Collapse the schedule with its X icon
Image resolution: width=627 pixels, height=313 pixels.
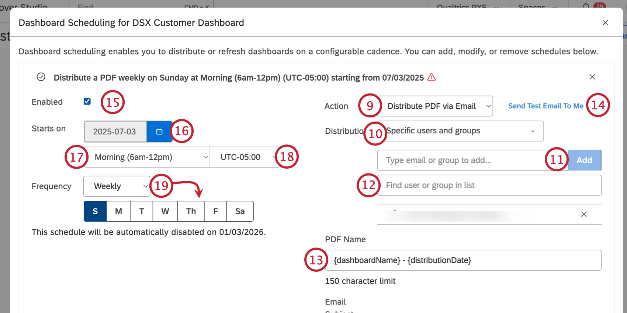click(x=592, y=77)
